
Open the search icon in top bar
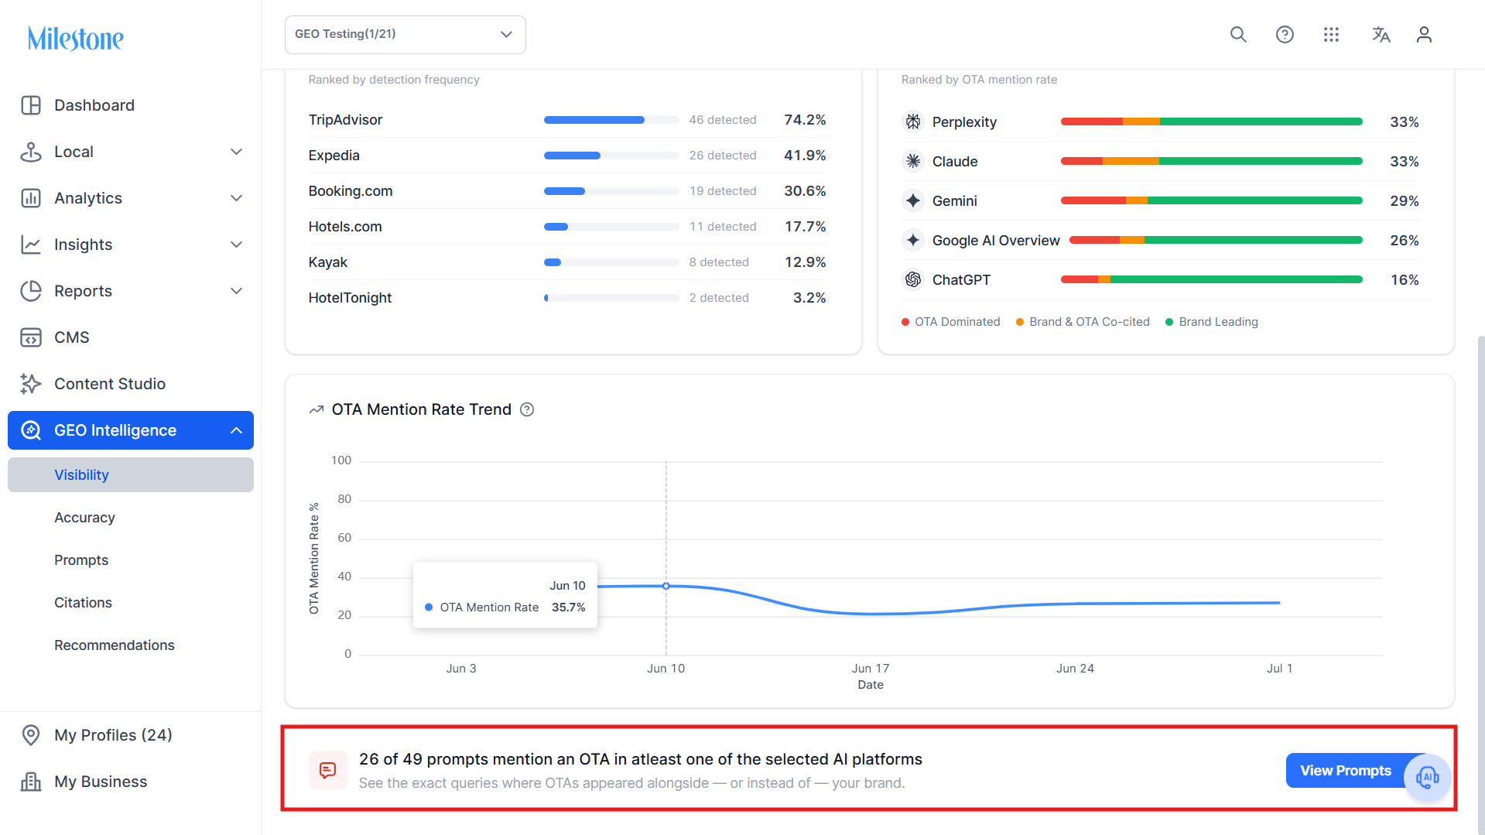click(x=1238, y=35)
